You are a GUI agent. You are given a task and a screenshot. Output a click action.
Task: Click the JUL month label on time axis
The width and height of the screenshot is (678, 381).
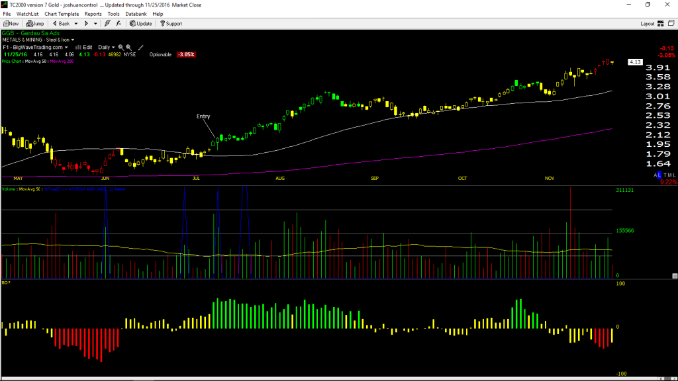[x=196, y=179]
